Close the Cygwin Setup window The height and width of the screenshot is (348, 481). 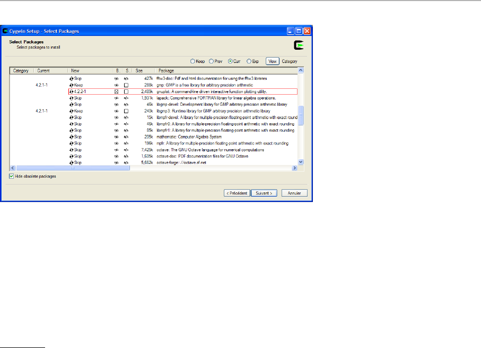pyautogui.click(x=307, y=31)
